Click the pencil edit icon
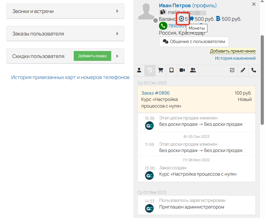The image size is (265, 218). (243, 70)
